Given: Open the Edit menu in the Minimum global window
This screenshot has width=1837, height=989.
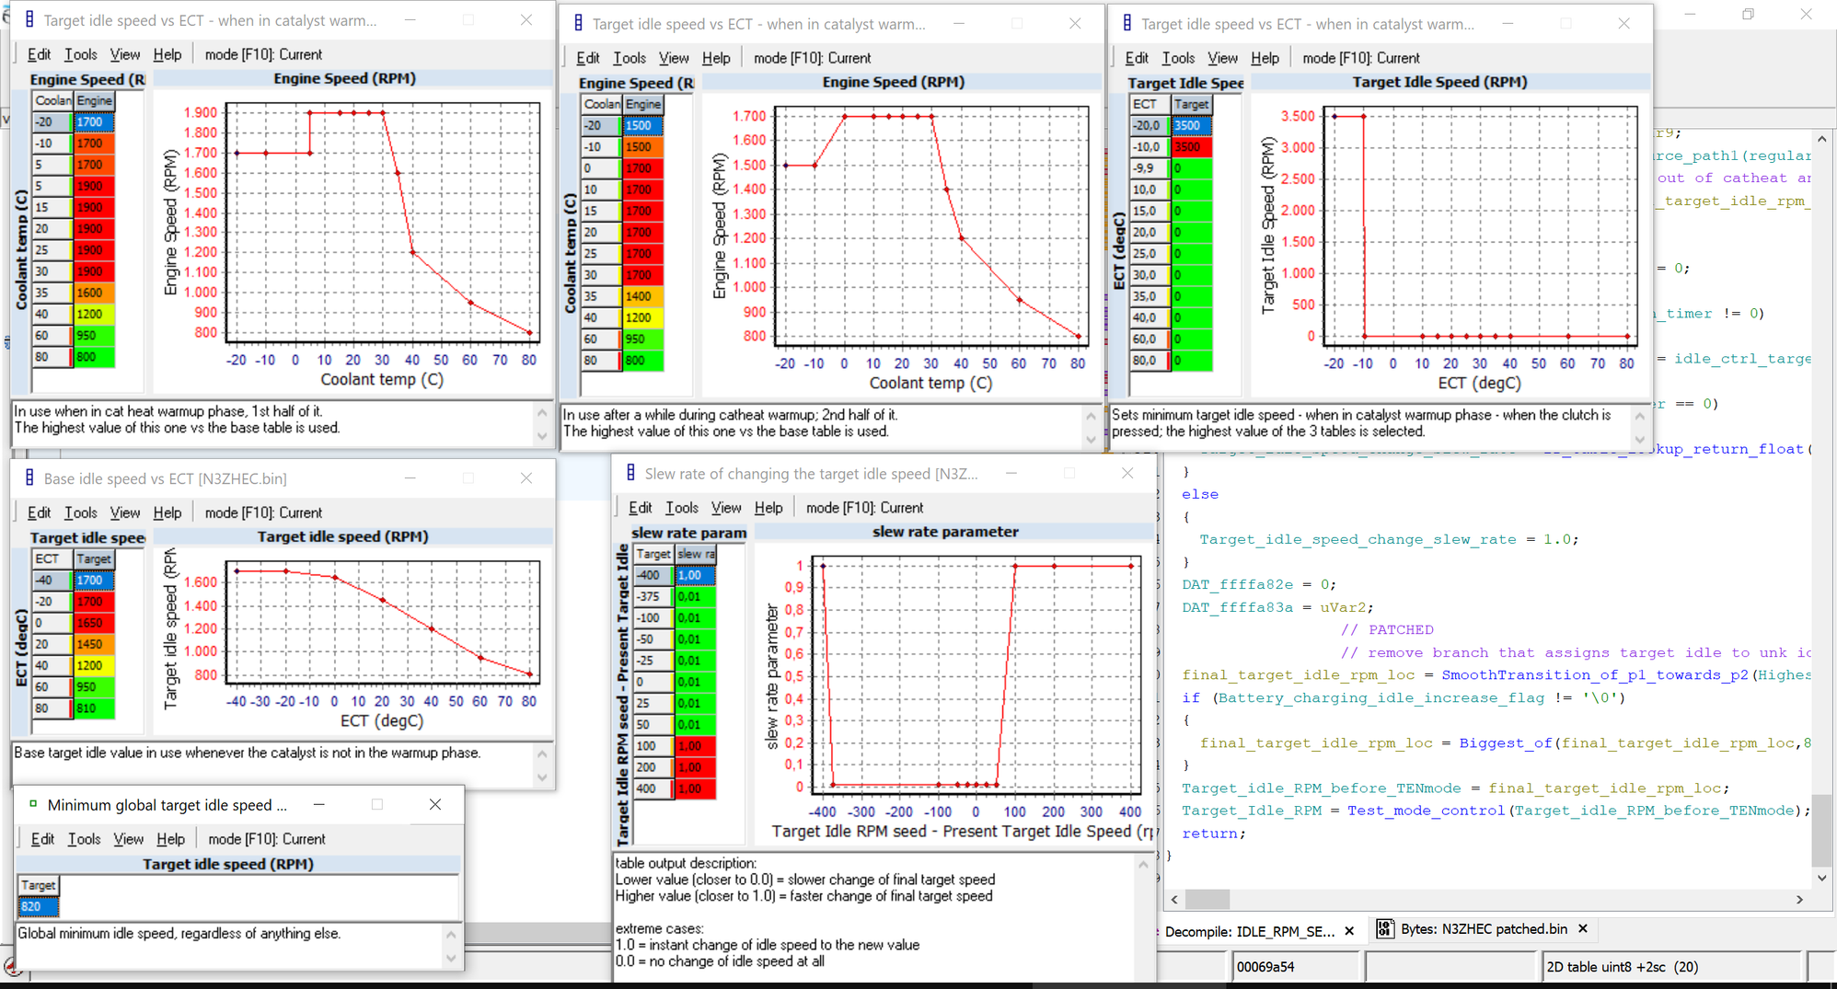Looking at the screenshot, I should click(42, 839).
